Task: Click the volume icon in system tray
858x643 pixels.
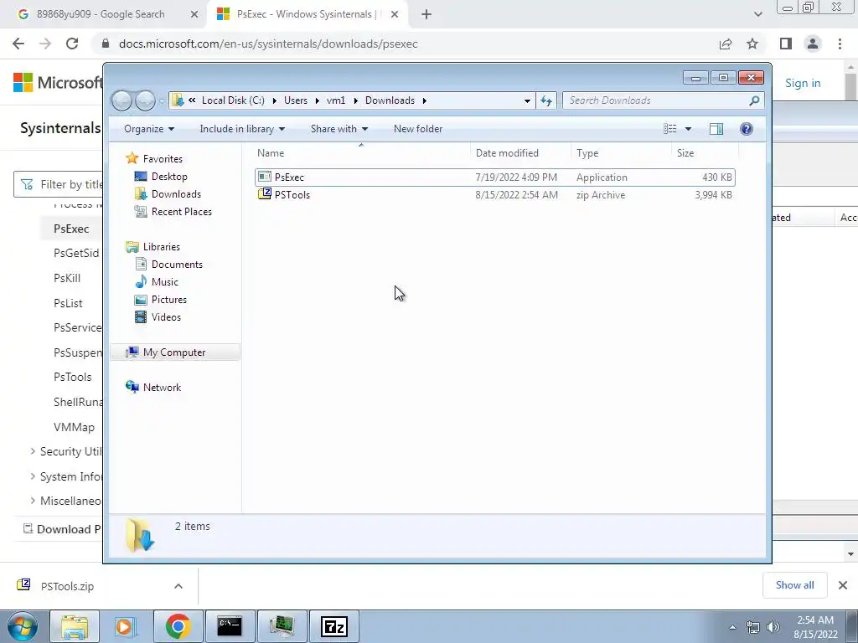Action: 773,627
